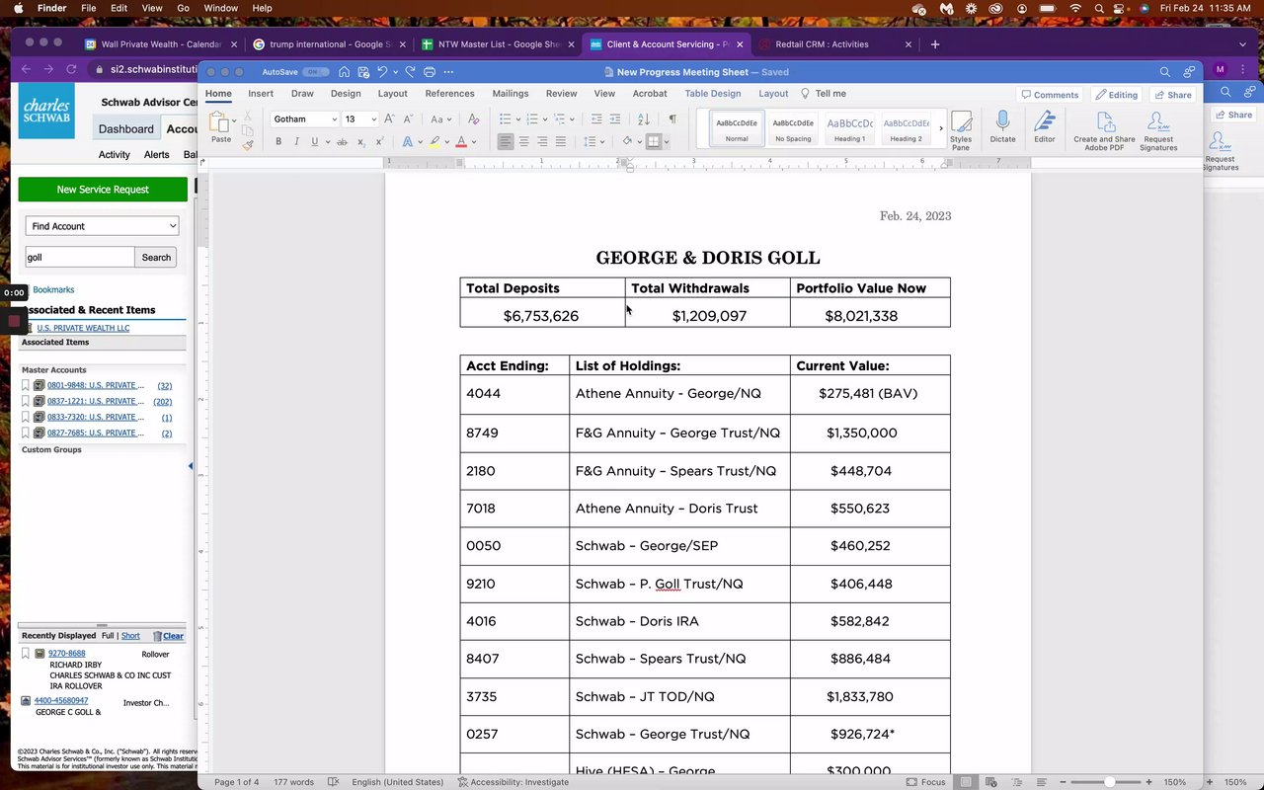Open the font size dropdown
The height and width of the screenshot is (790, 1264).
coord(373,119)
